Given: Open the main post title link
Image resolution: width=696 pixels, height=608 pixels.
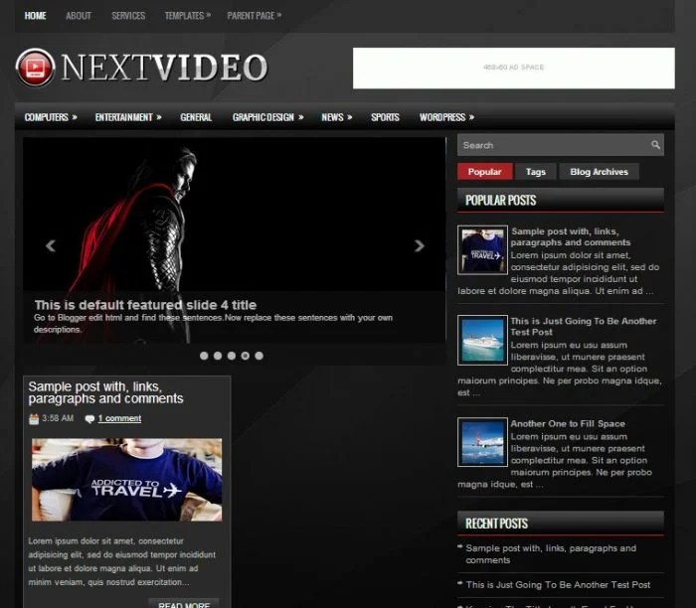Looking at the screenshot, I should pos(105,392).
